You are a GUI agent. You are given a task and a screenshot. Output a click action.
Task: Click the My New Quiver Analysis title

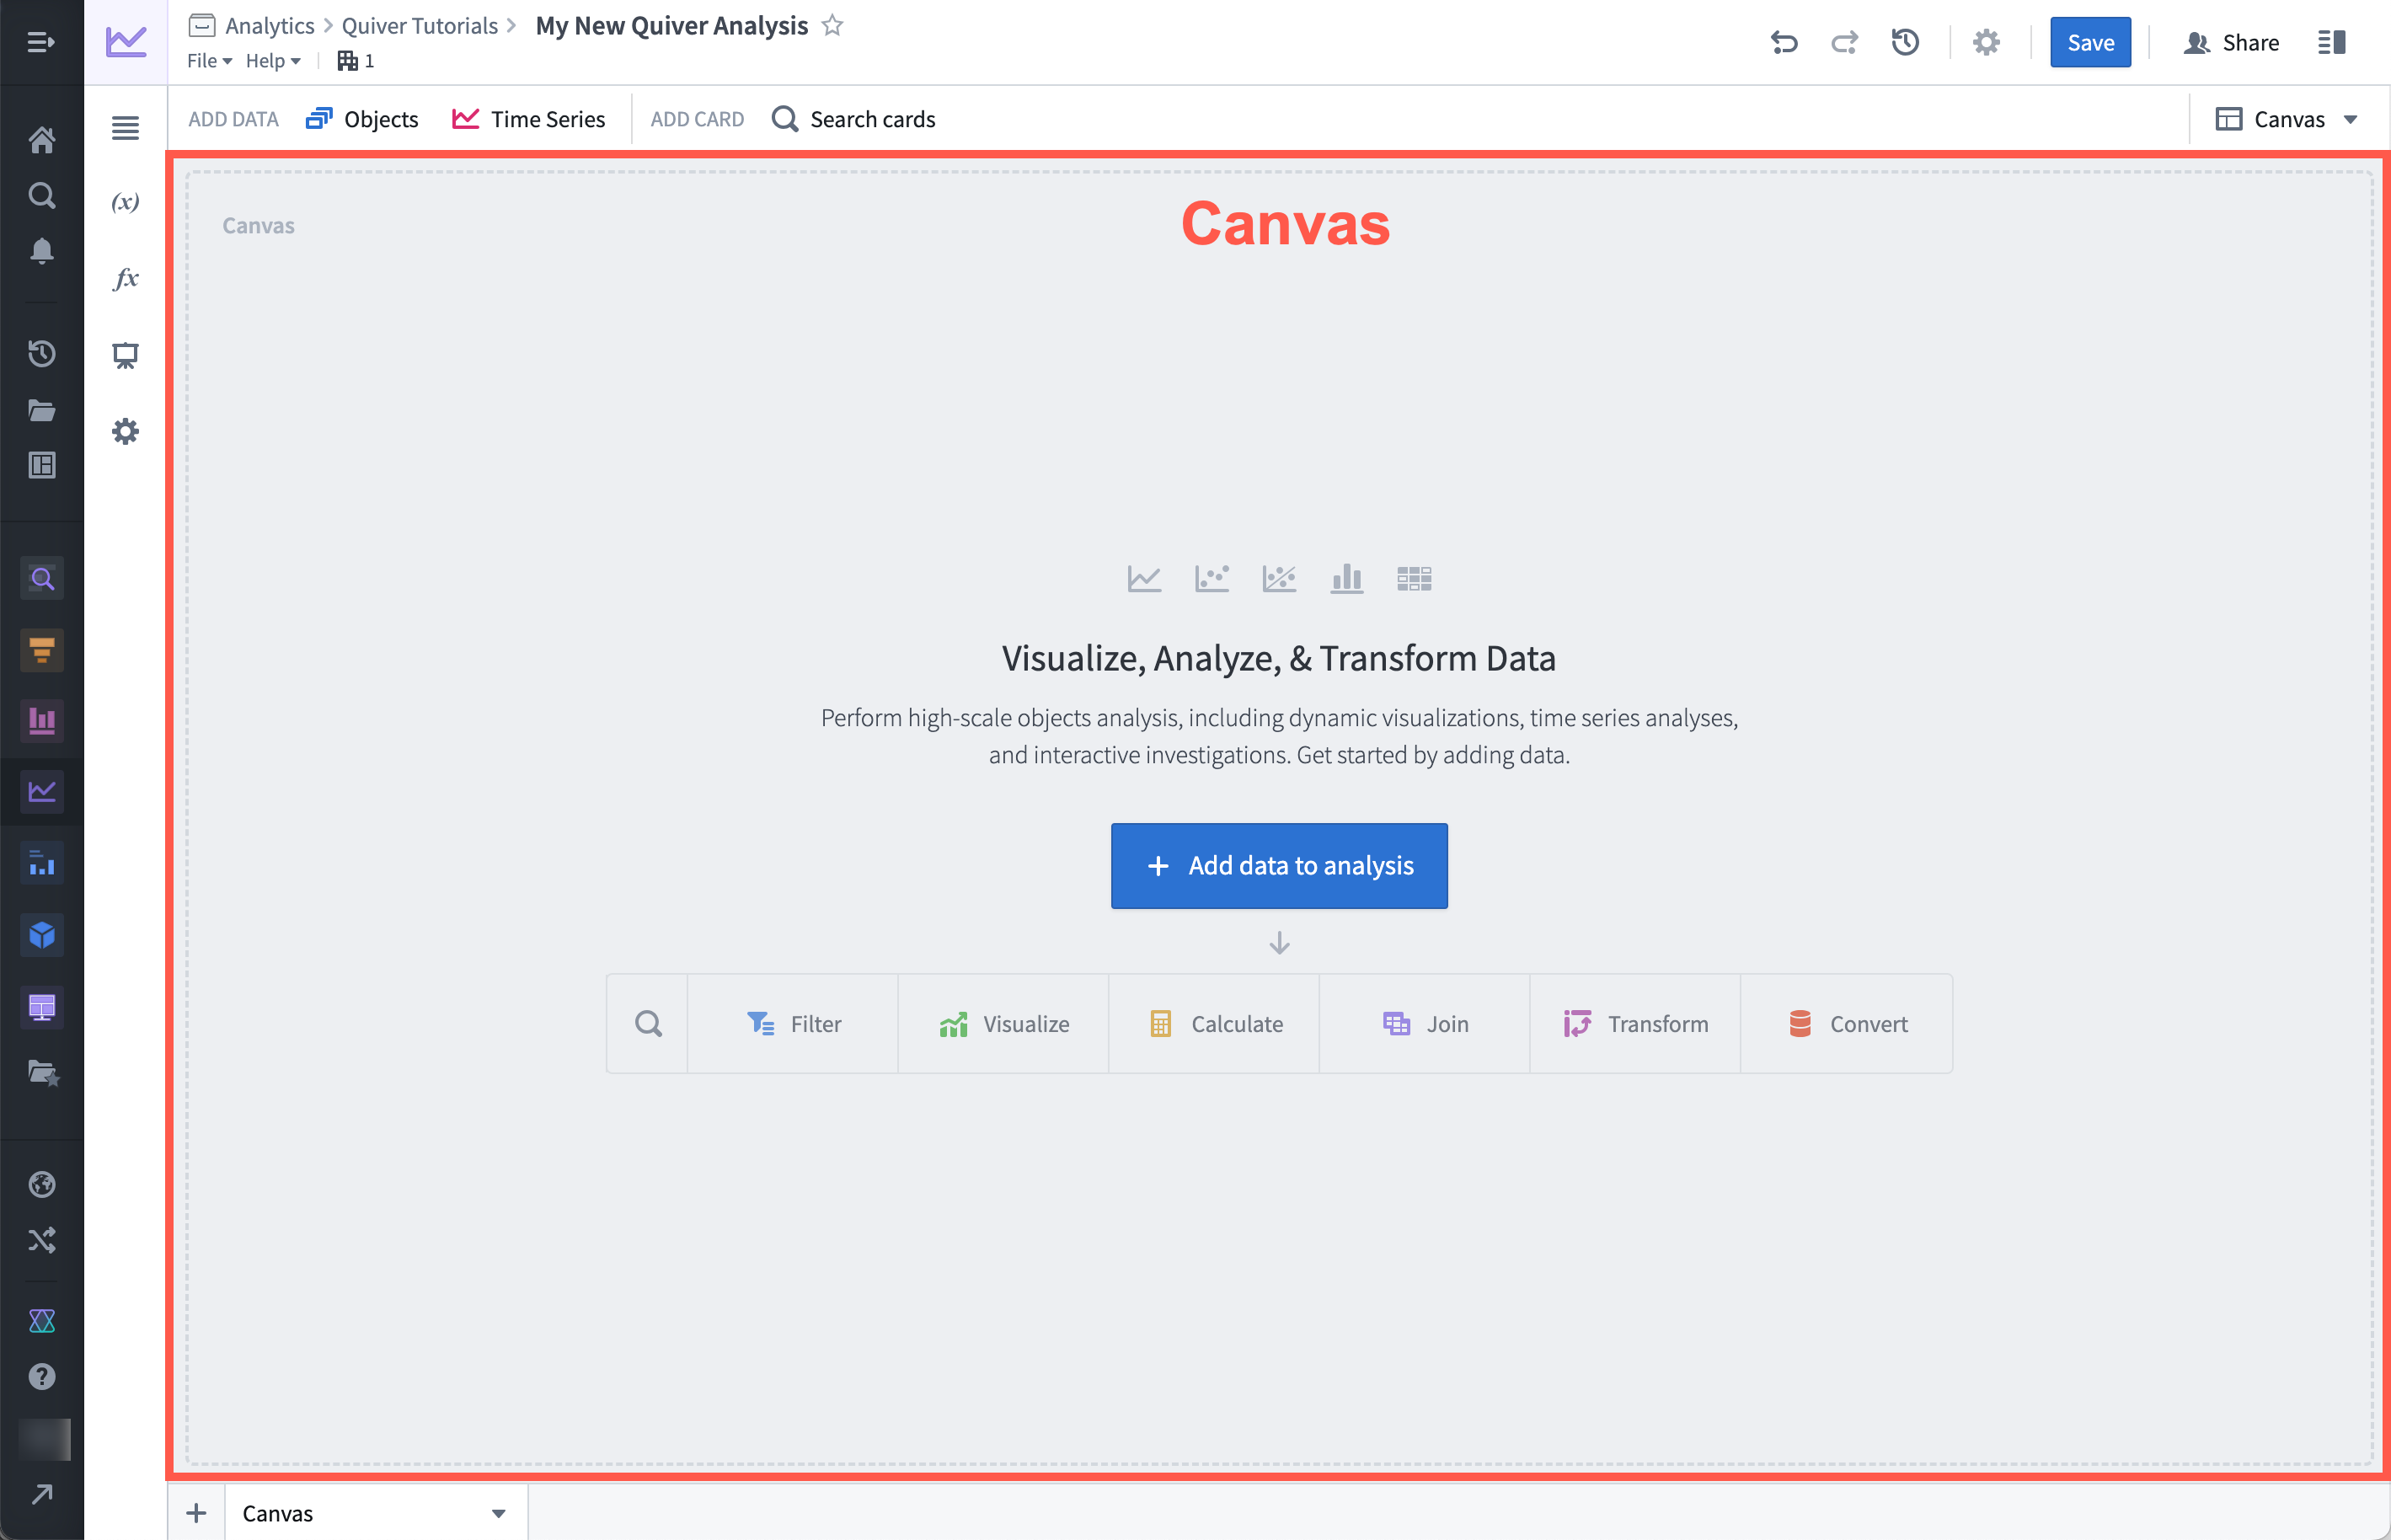(x=672, y=25)
